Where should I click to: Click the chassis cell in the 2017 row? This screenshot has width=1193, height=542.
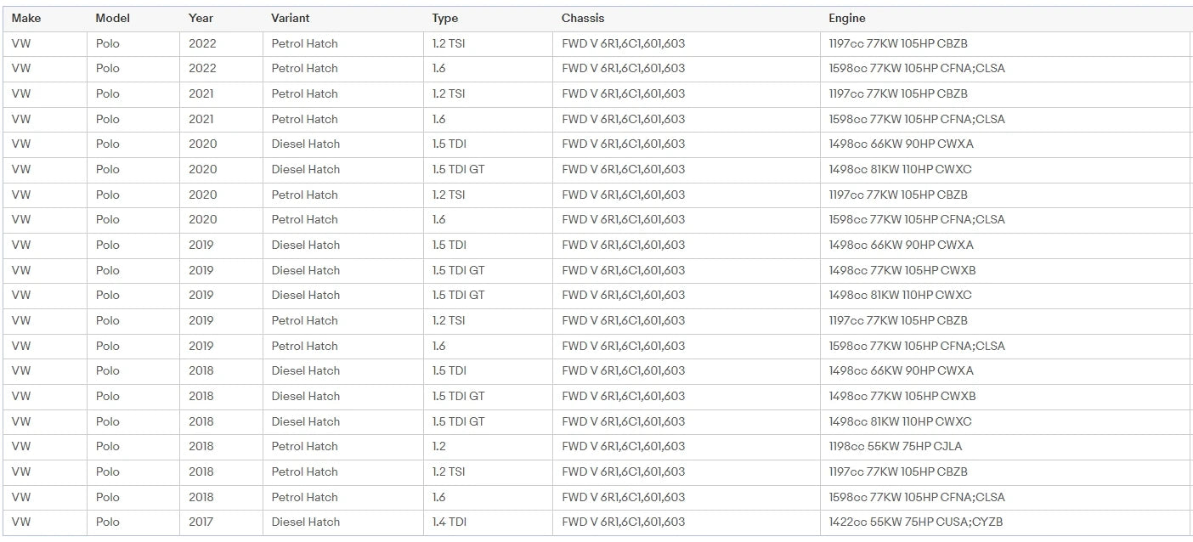pos(624,522)
